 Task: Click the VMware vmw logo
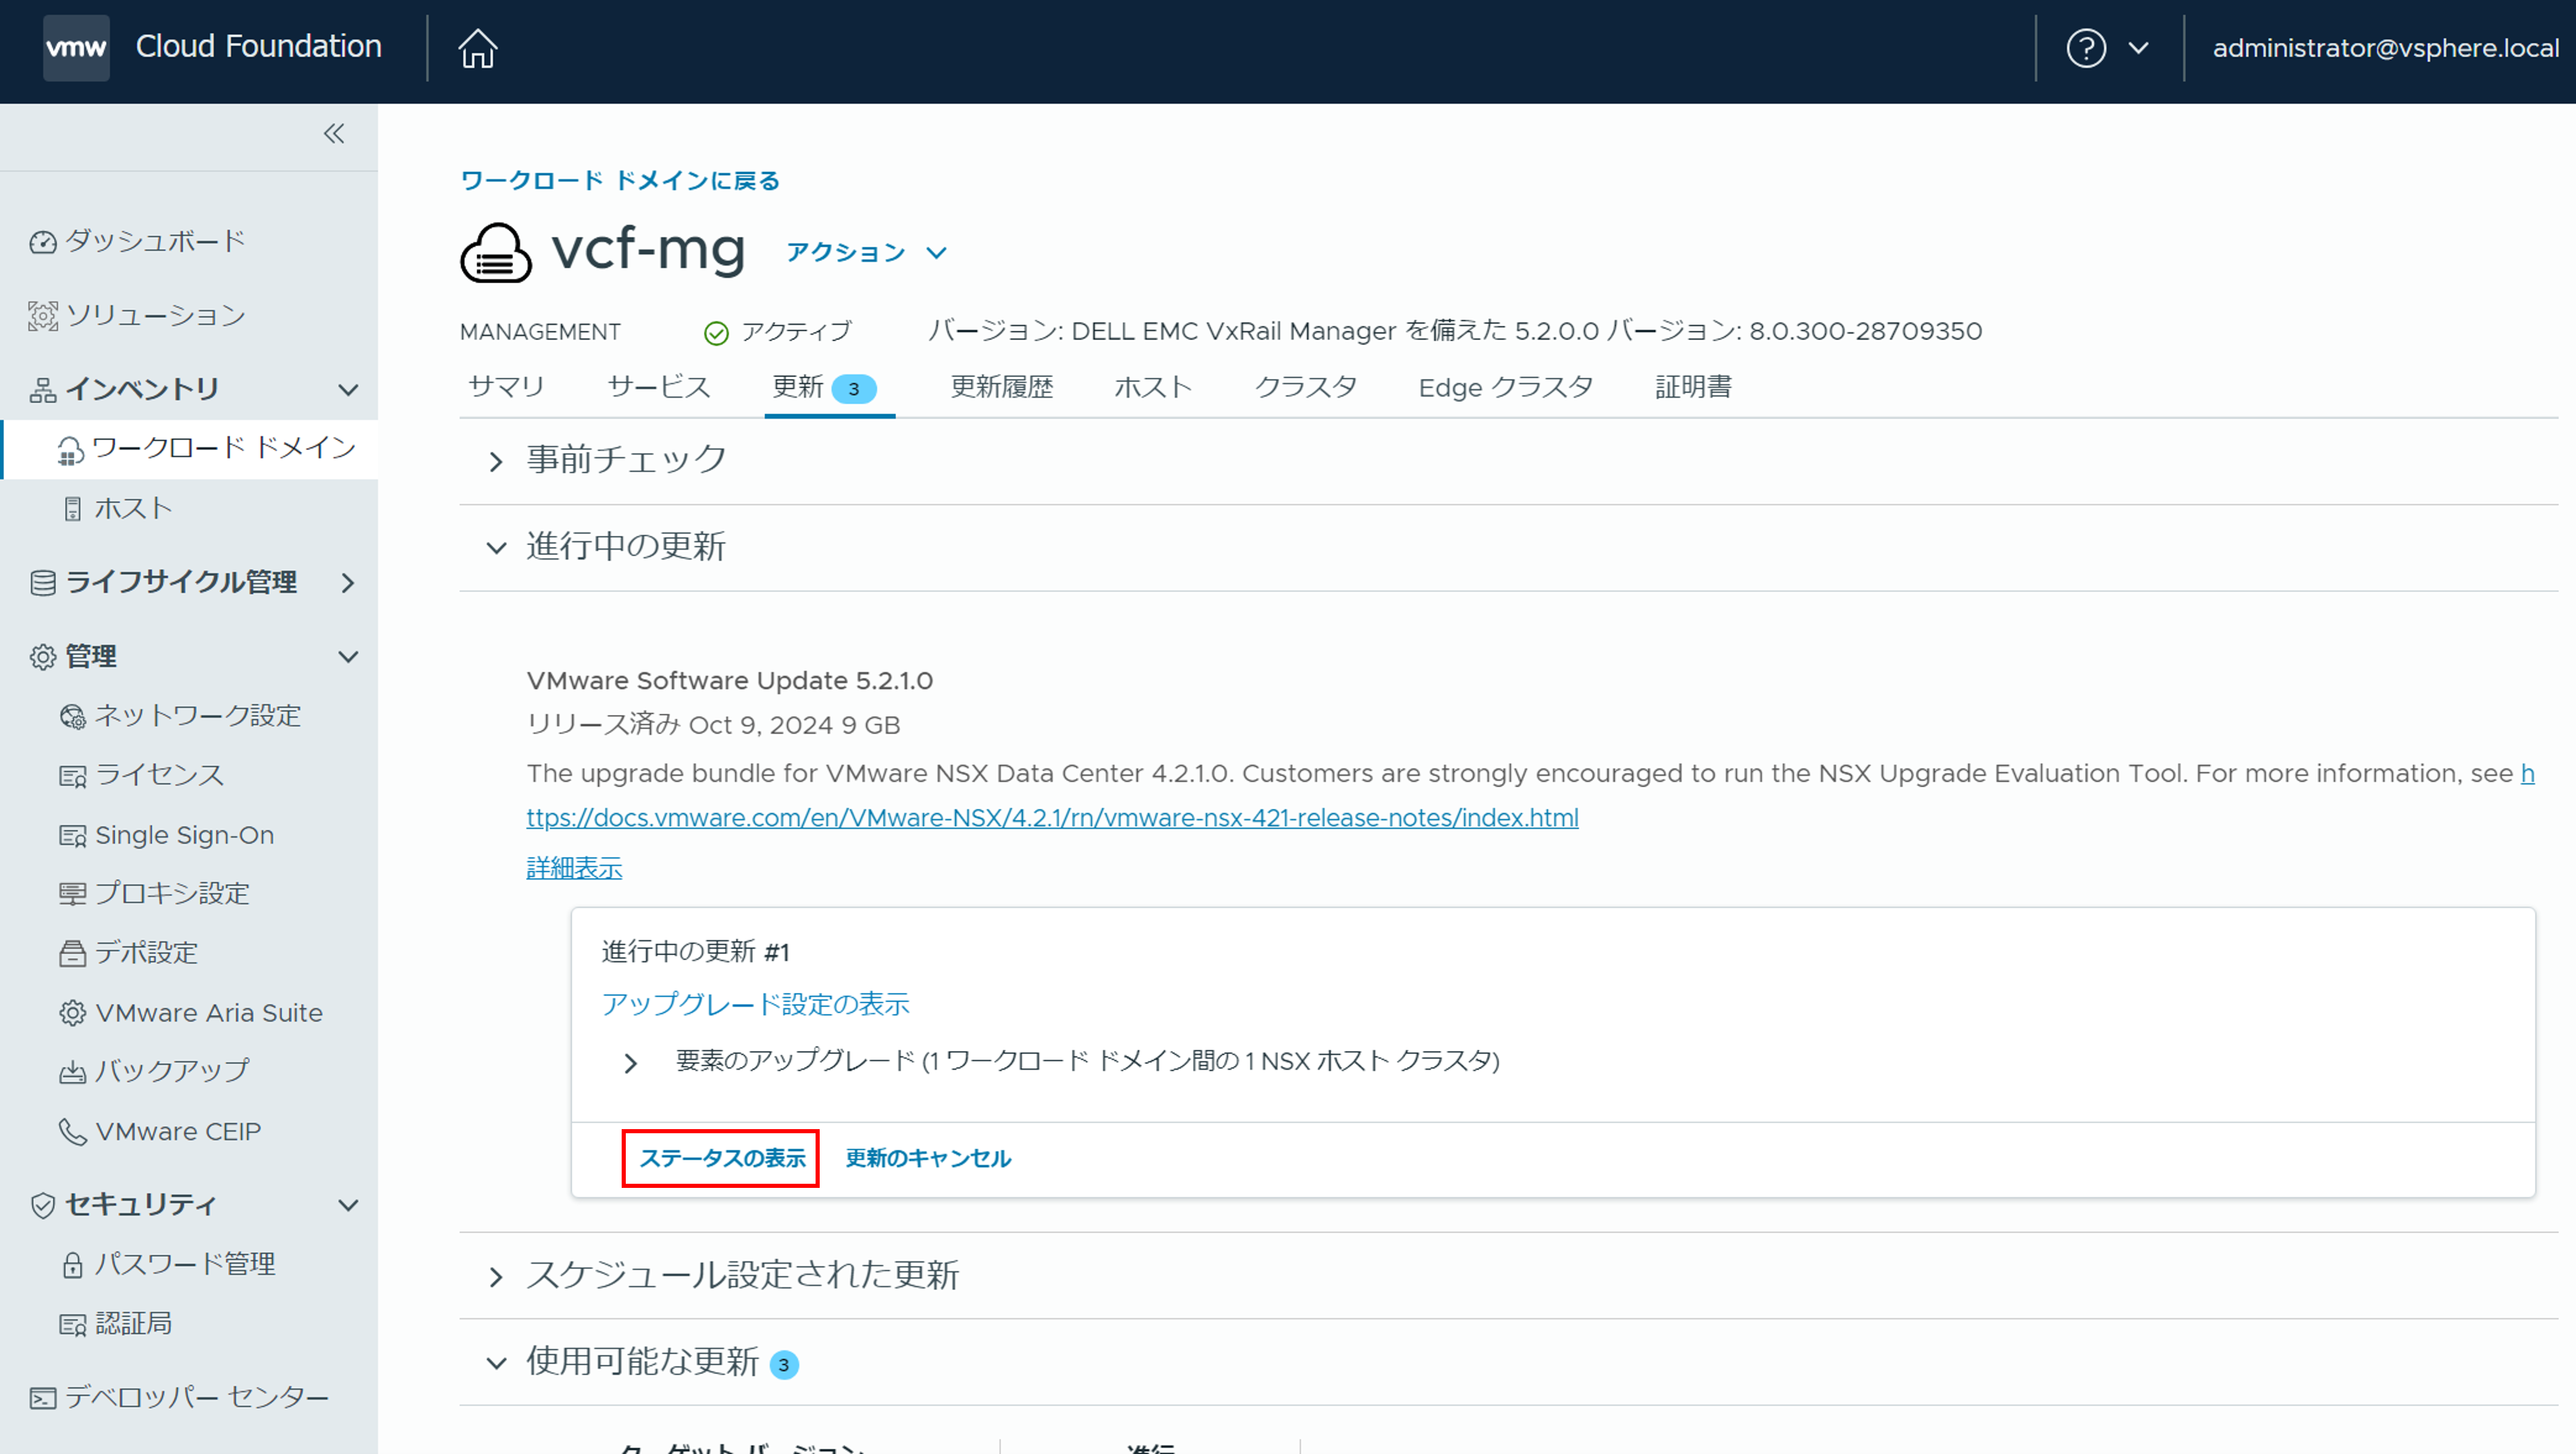76,47
